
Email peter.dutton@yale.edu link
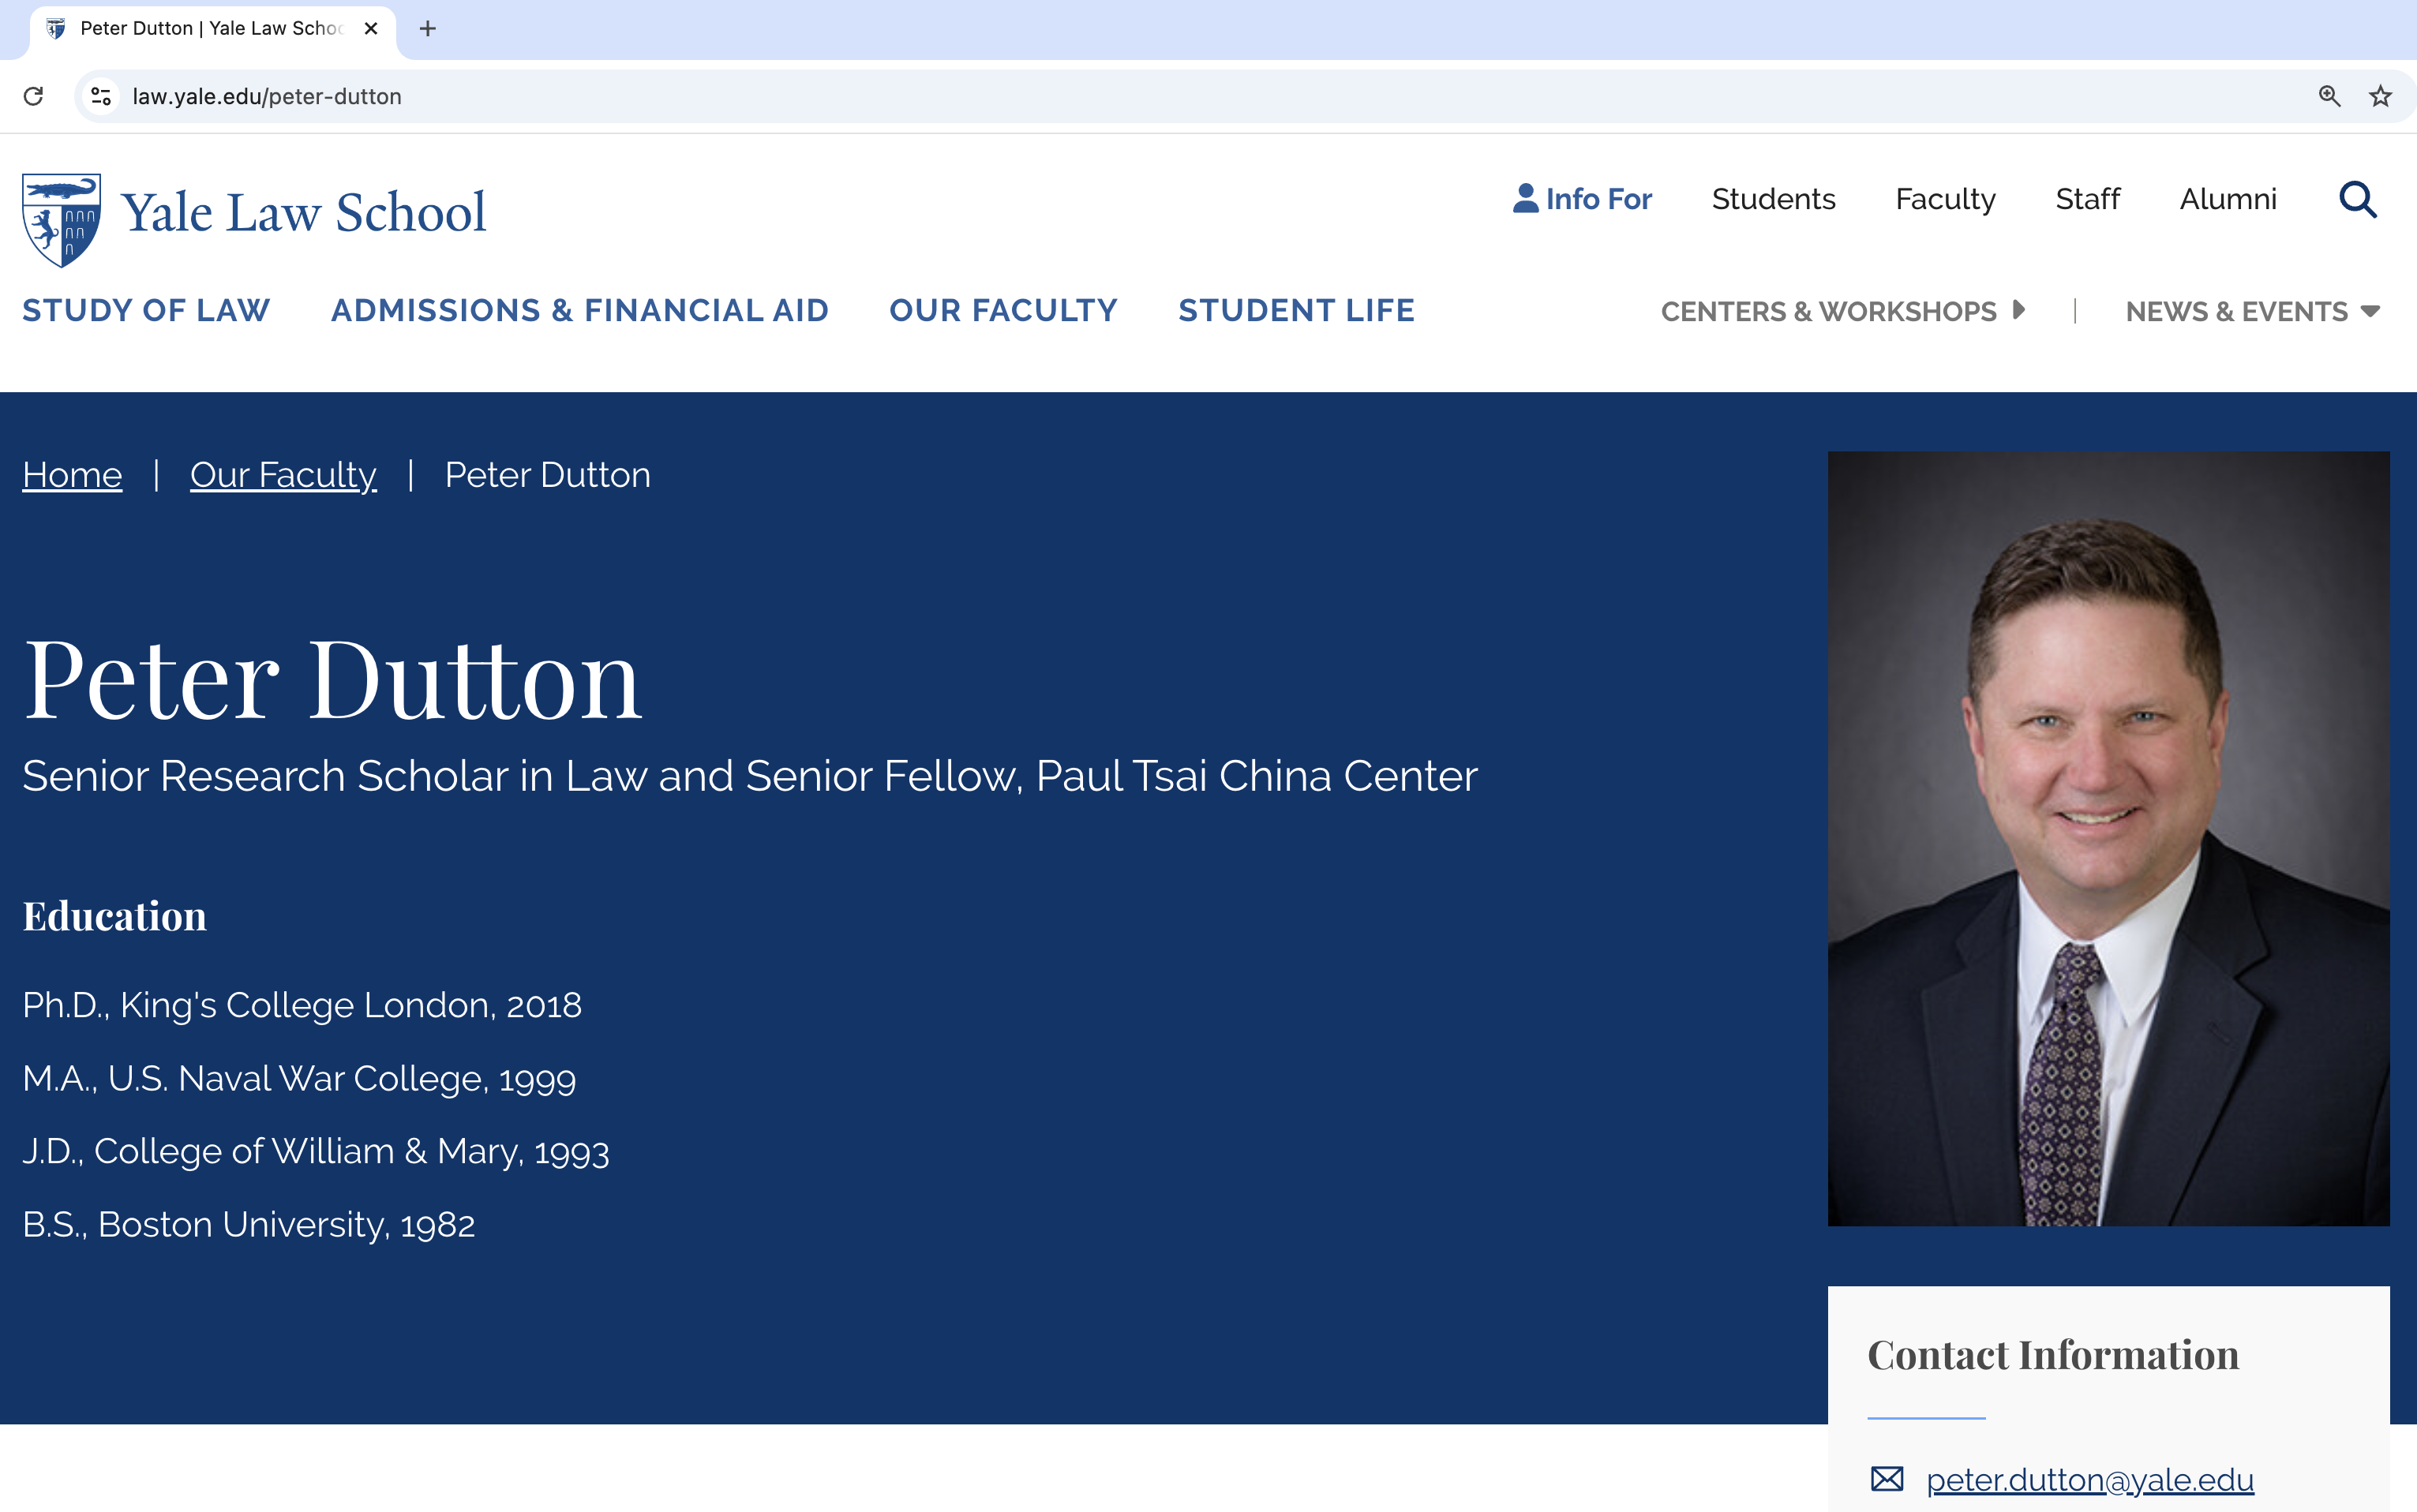[2090, 1479]
